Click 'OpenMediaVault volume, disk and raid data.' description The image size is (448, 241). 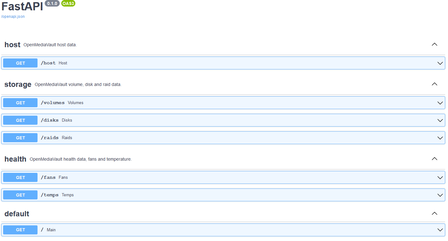78,85
